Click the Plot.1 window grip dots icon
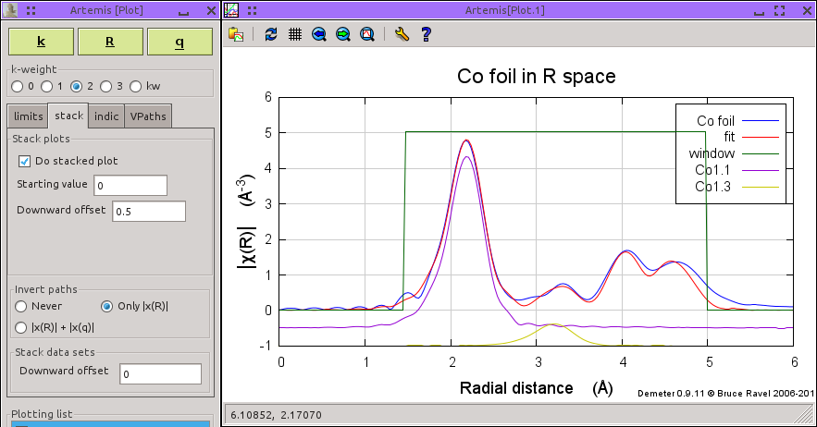Image resolution: width=817 pixels, height=427 pixels. 253,10
